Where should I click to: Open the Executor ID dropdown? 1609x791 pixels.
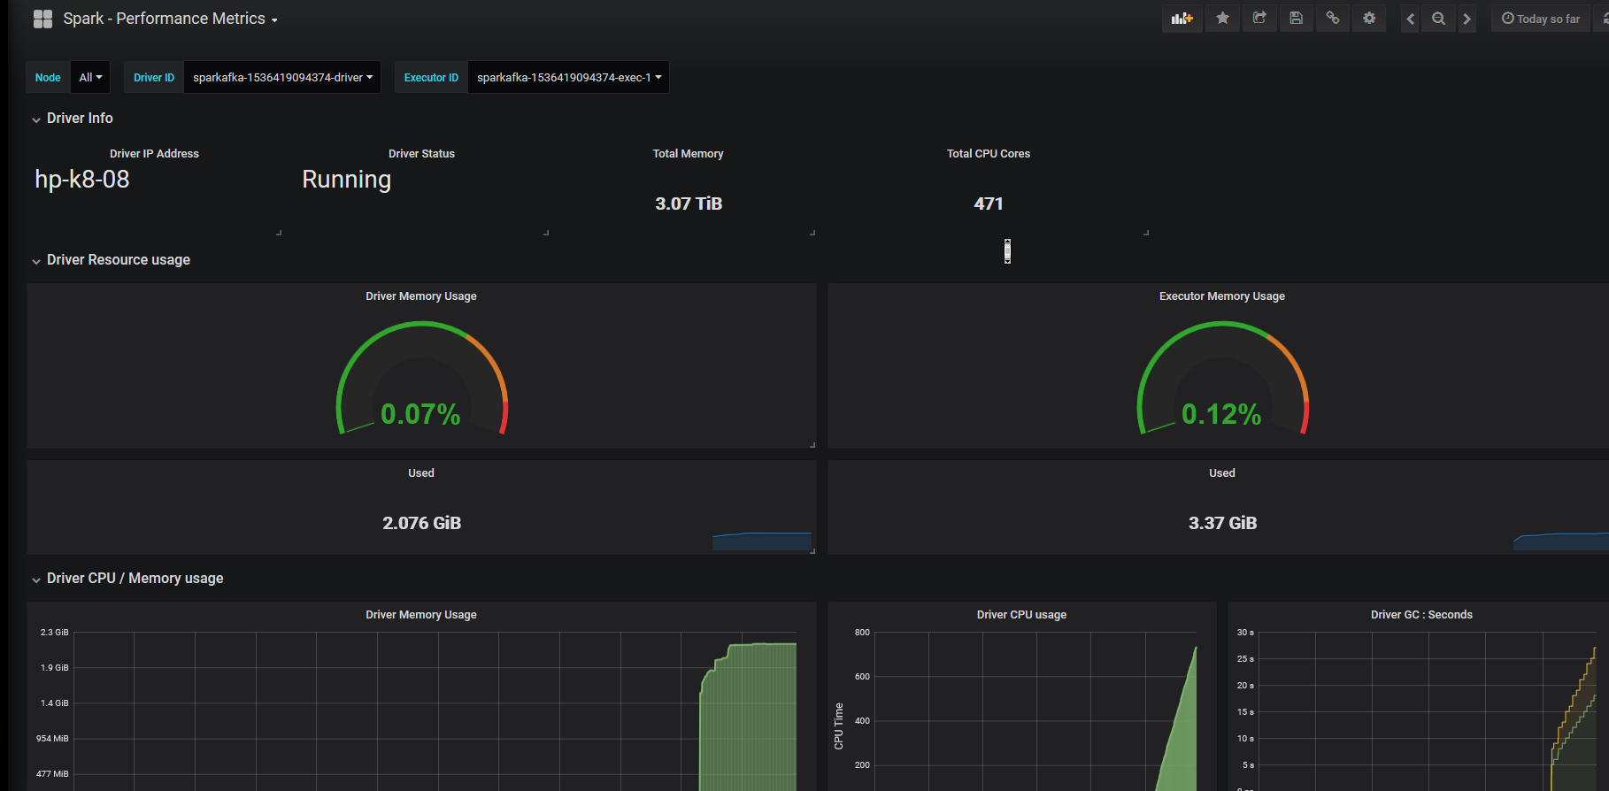[x=568, y=78]
